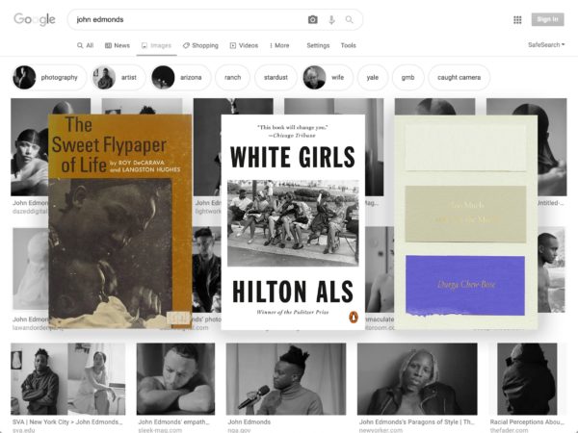The width and height of the screenshot is (578, 433).
Task: Select the artist filter chip
Action: tap(118, 77)
